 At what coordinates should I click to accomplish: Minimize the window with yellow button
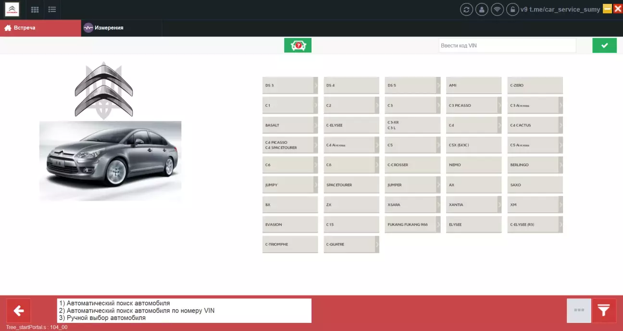(608, 9)
